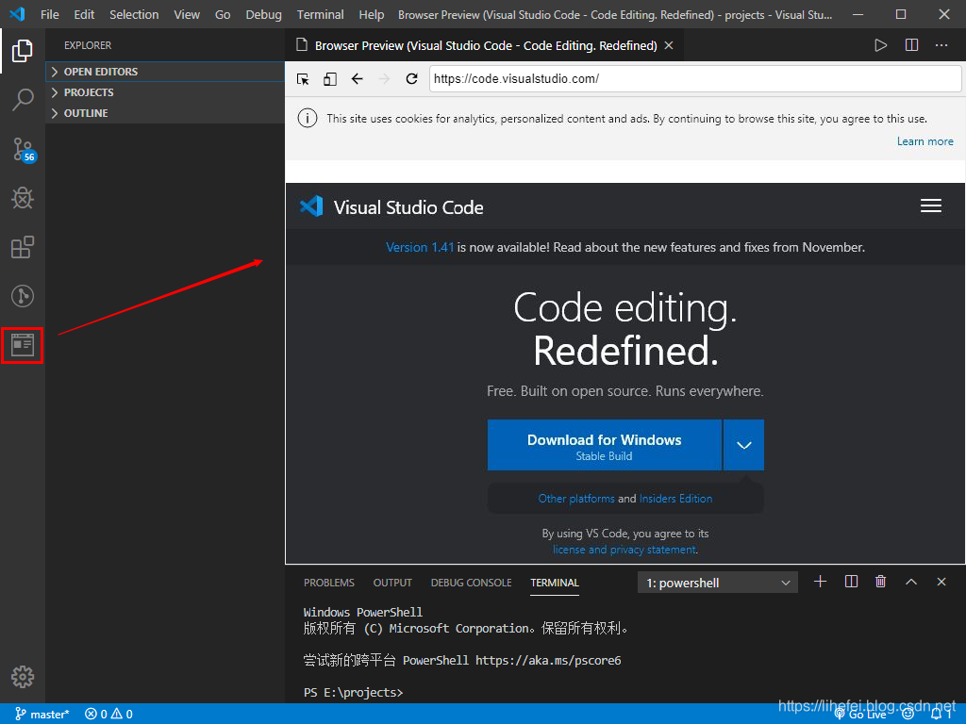Open the File menu
Viewport: 966px width, 724px height.
(50, 14)
